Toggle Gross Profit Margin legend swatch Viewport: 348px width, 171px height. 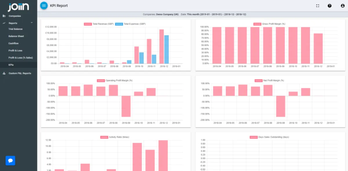257,24
